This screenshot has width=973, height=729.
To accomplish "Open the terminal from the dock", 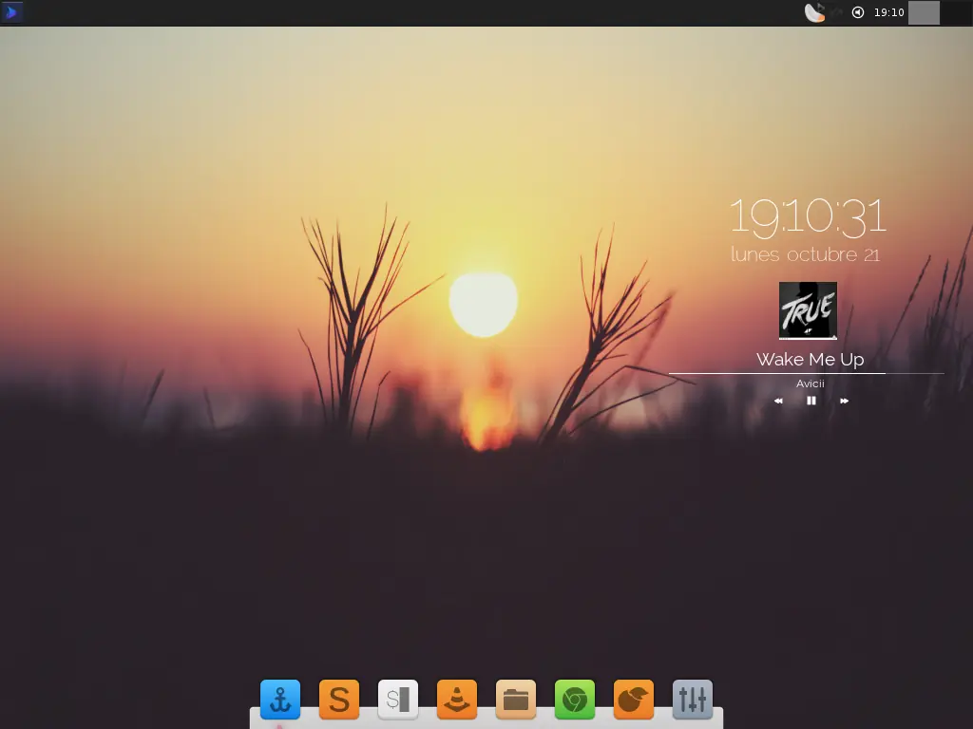I will tap(398, 700).
